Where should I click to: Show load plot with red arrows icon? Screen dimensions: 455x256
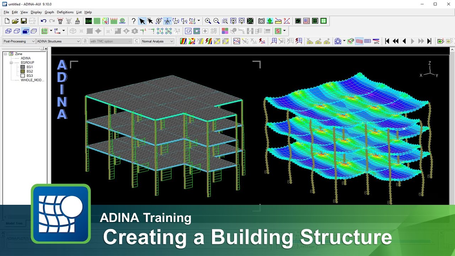pos(114,21)
